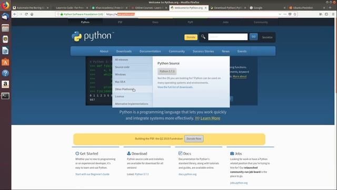The width and height of the screenshot is (337, 190).
Task: Open Rhythmbox music player dock icon
Action: (5, 39)
